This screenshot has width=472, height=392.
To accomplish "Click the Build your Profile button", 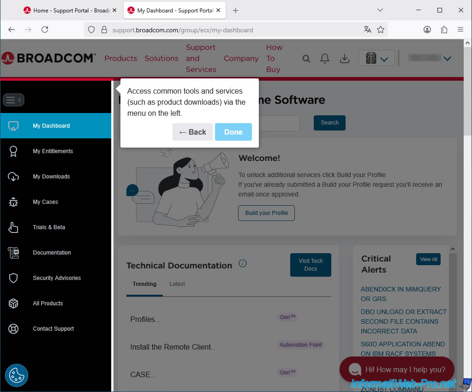I will coord(266,213).
